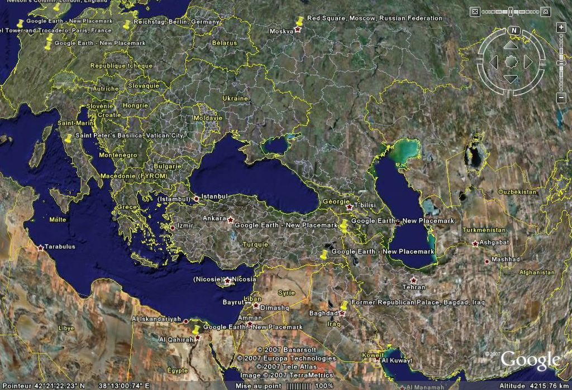
Task: Click the Izmir city dot marker
Action: point(173,228)
